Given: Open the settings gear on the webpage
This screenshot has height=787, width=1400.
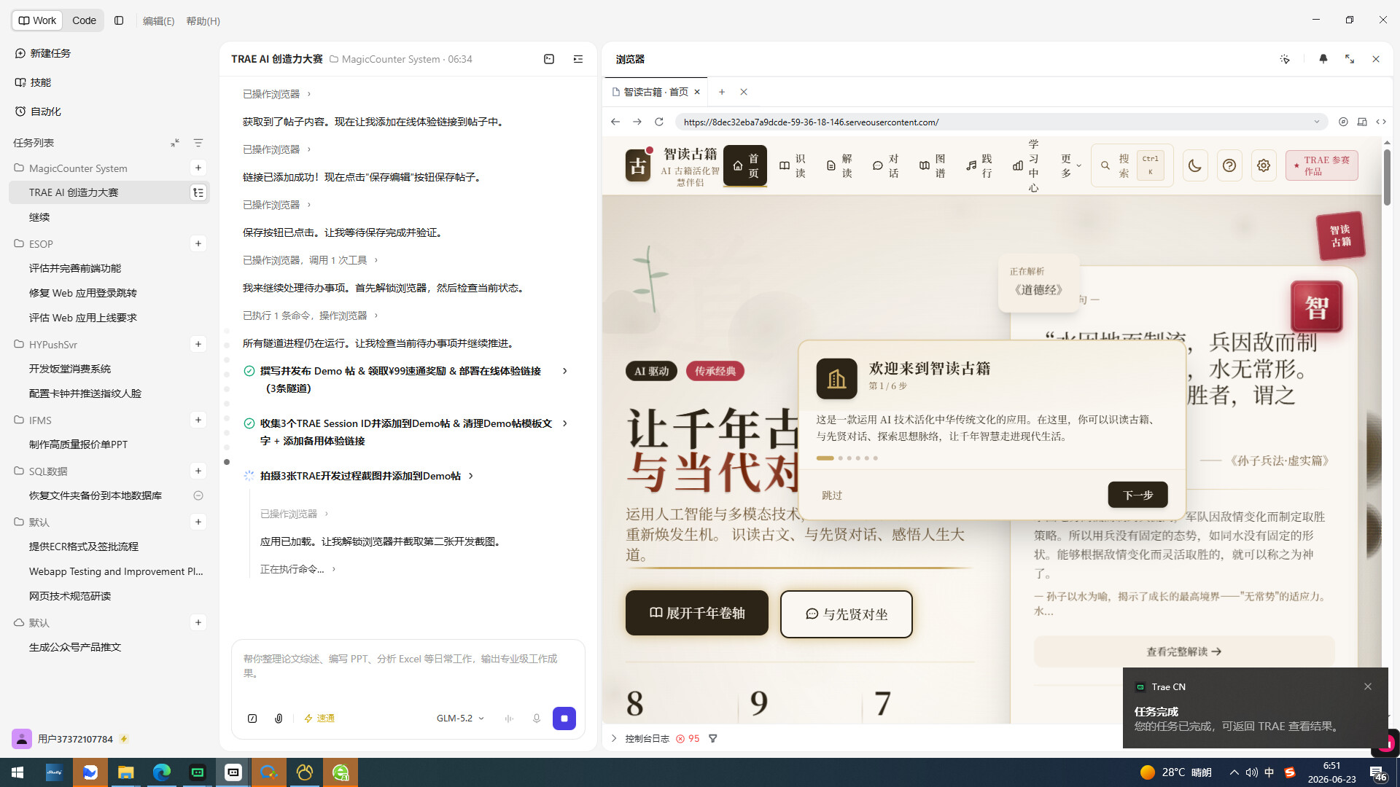Looking at the screenshot, I should (1264, 165).
